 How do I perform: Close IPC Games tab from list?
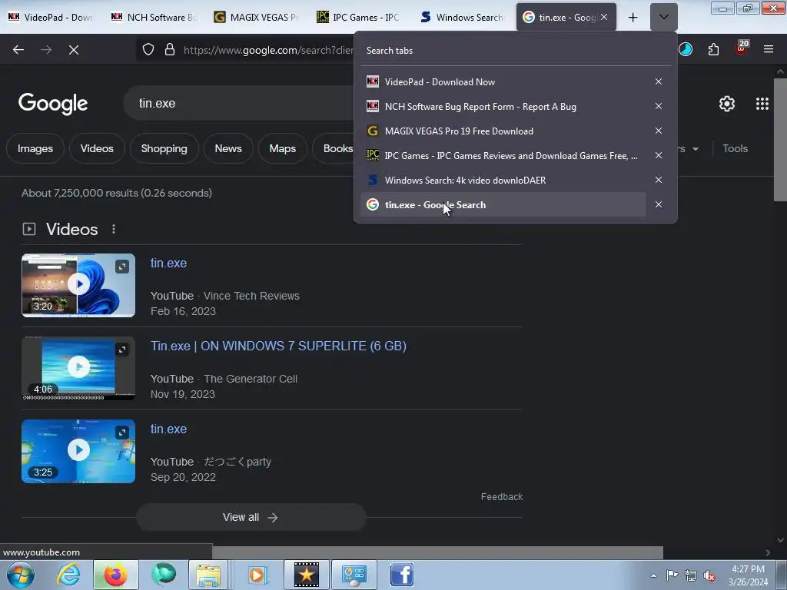tap(659, 155)
